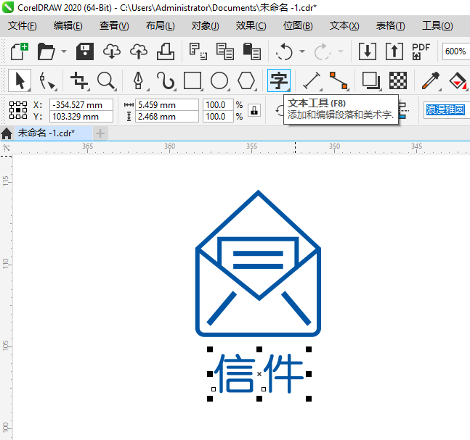
Task: Open the 位图(B) menu
Action: [x=298, y=25]
